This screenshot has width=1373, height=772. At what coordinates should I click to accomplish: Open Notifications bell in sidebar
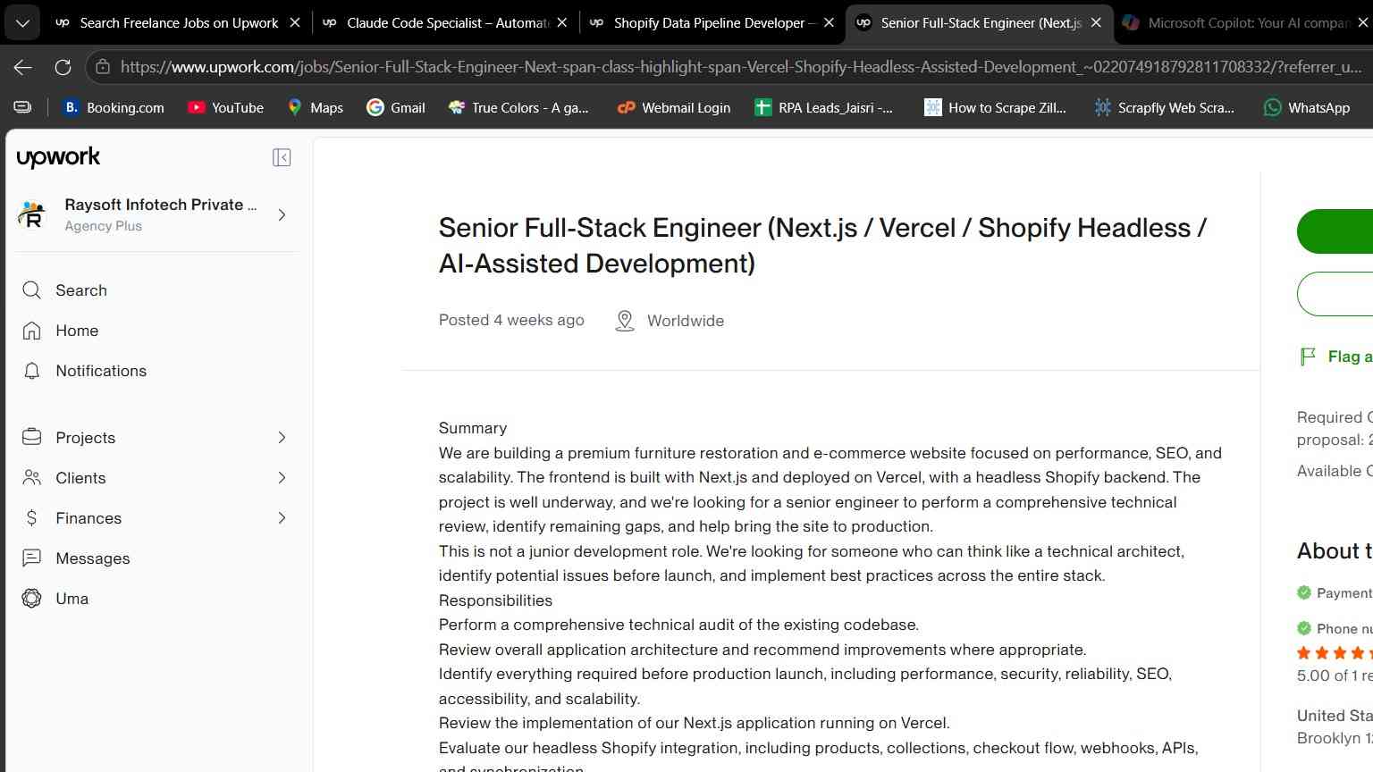pyautogui.click(x=32, y=371)
